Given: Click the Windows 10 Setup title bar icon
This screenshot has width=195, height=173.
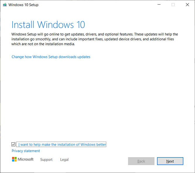Looking at the screenshot, I should tap(5, 5).
